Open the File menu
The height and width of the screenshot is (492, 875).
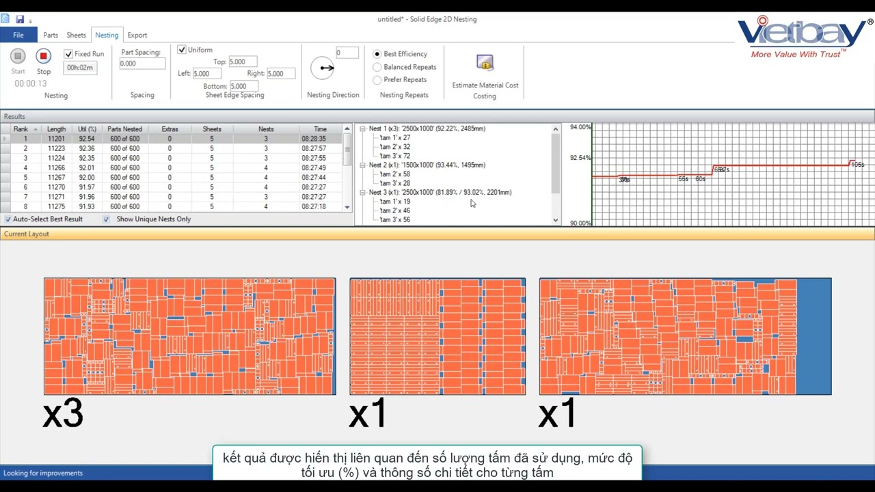point(18,35)
